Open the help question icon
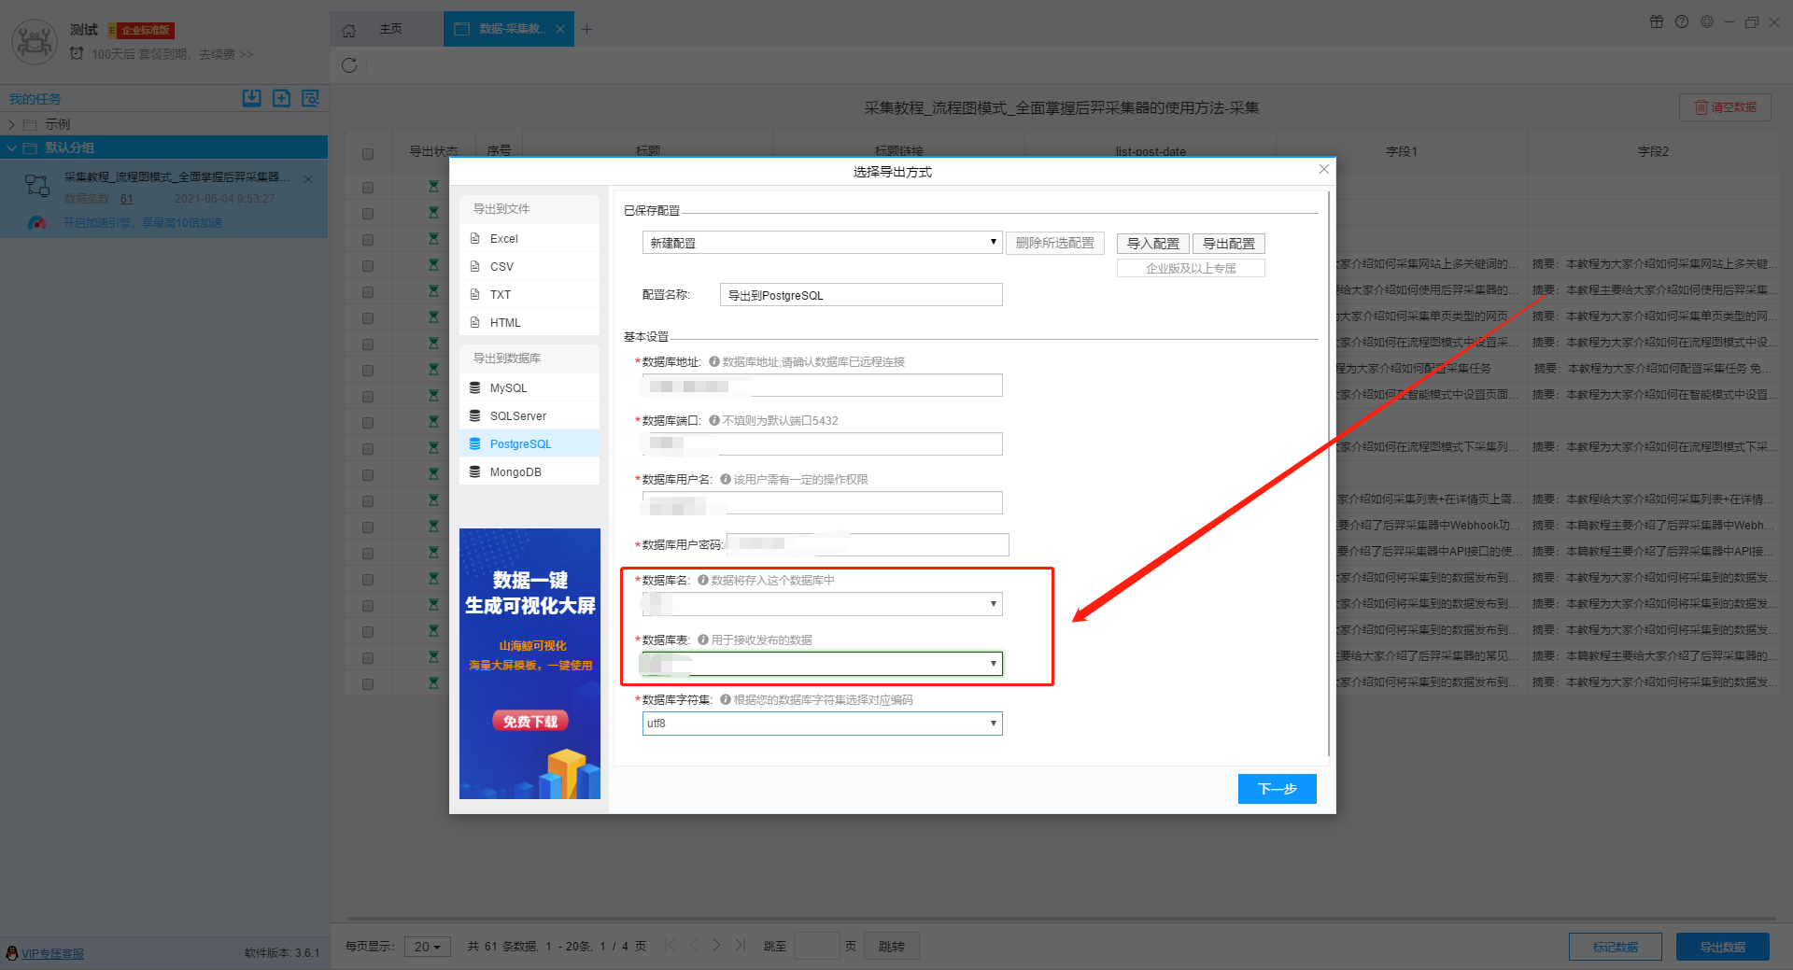 pos(1682,21)
